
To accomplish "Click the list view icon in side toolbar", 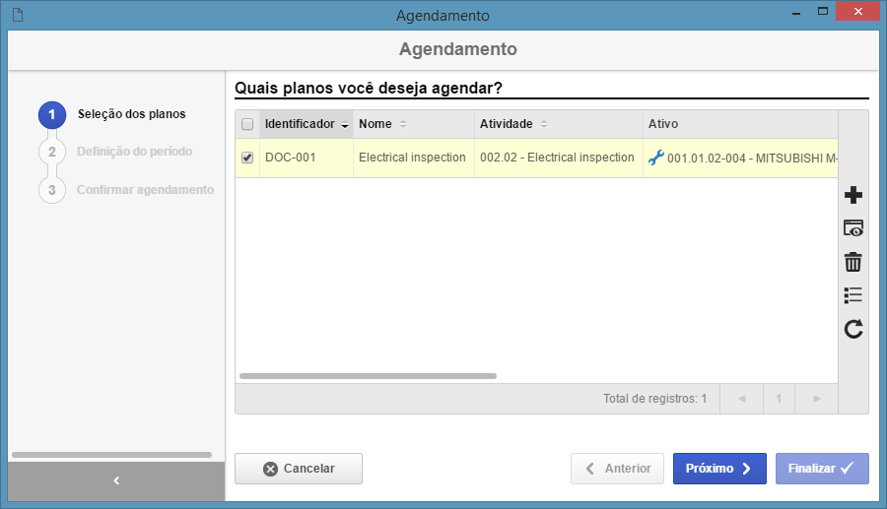I will click(853, 295).
